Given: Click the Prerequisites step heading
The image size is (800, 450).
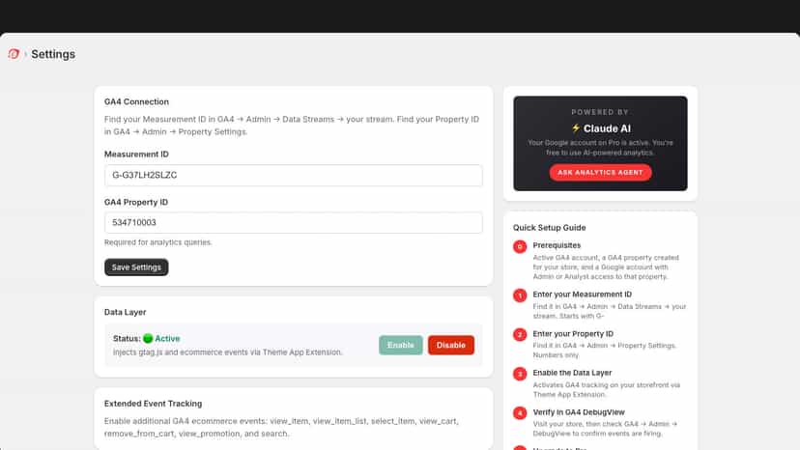Looking at the screenshot, I should (557, 245).
